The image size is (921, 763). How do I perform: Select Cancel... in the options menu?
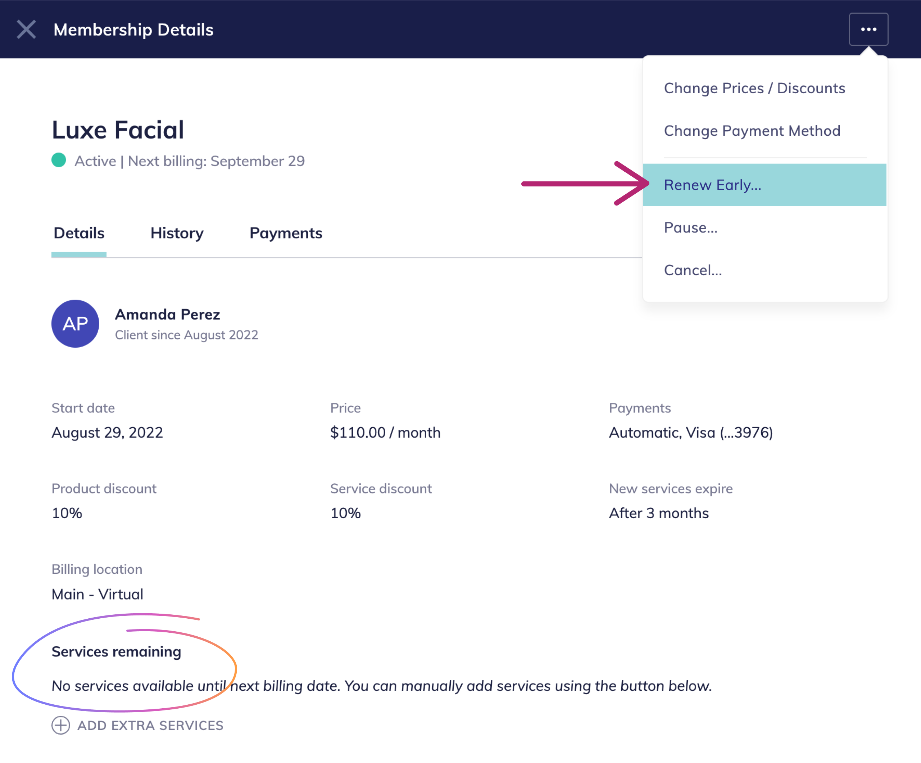tap(693, 270)
